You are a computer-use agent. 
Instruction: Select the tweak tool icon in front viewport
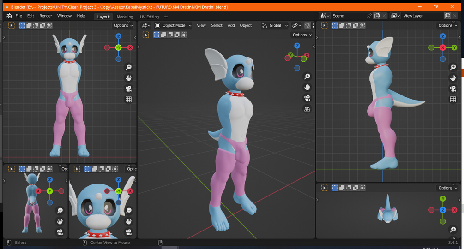click(12, 25)
